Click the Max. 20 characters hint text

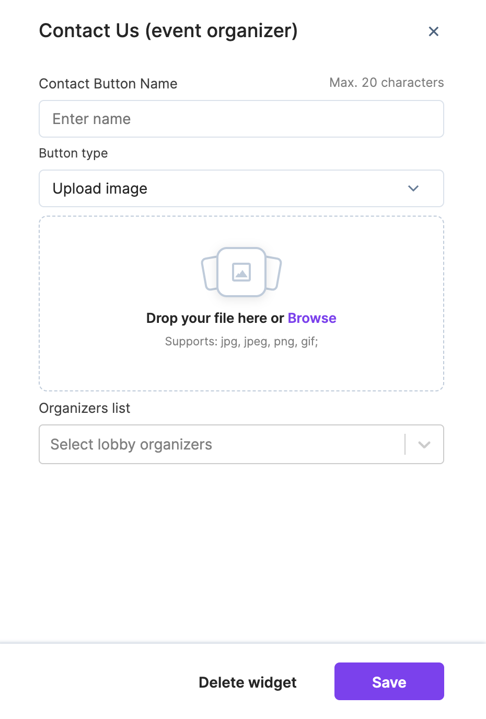coord(387,82)
